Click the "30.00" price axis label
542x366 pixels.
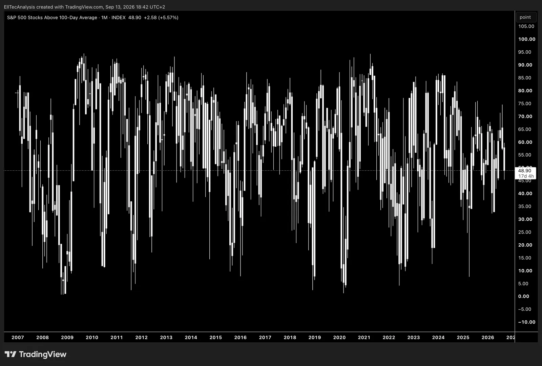[525, 219]
